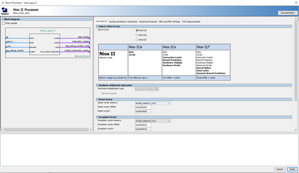
Task: Click the block diagram horizontal scrollbar right arrow
Action: 90,130
